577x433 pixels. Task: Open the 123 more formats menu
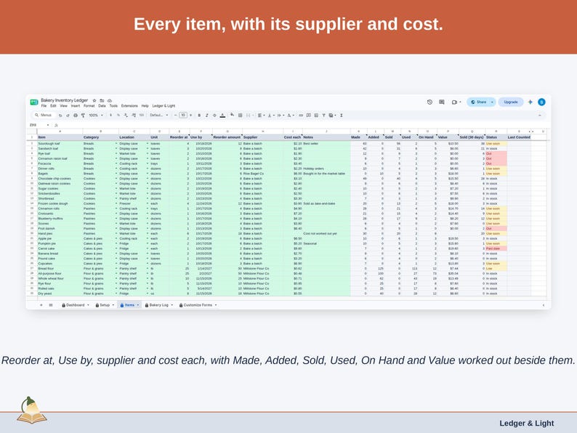142,115
